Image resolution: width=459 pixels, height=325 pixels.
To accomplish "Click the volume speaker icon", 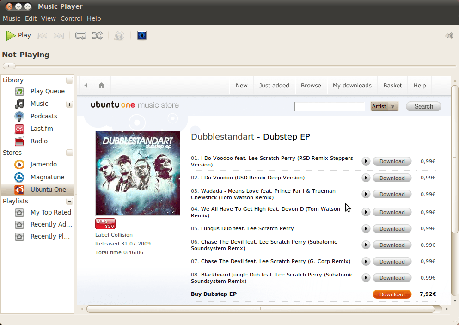I will [x=449, y=36].
